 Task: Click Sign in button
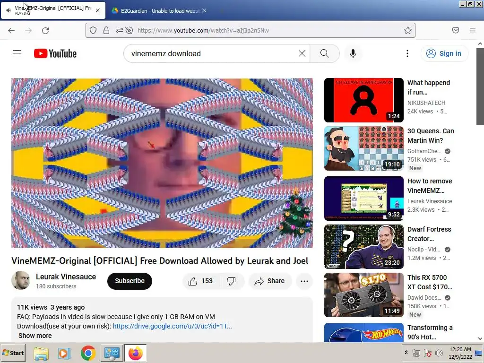click(444, 53)
